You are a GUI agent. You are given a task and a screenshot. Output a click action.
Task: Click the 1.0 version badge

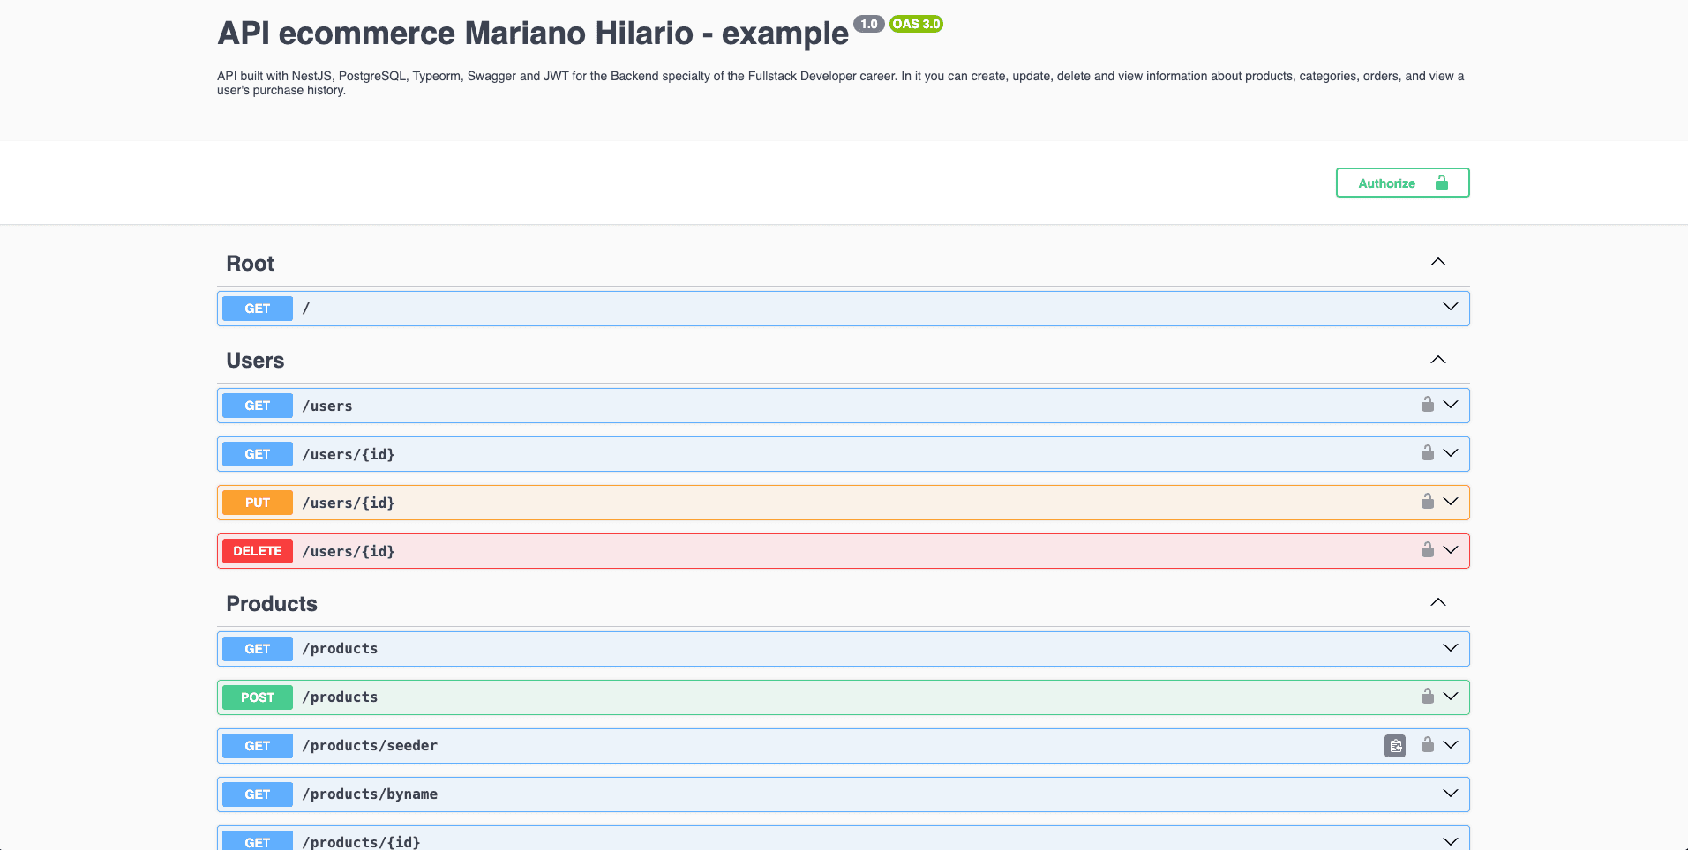tap(868, 24)
